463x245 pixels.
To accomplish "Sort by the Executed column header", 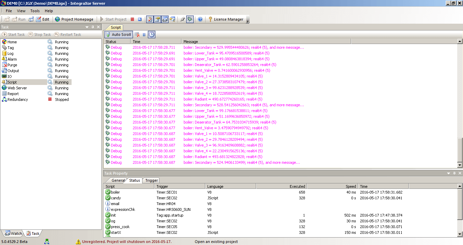I will coord(282,186).
